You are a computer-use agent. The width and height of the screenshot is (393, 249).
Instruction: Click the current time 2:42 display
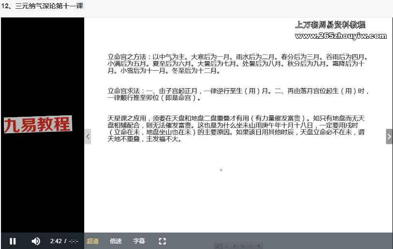[56, 241]
